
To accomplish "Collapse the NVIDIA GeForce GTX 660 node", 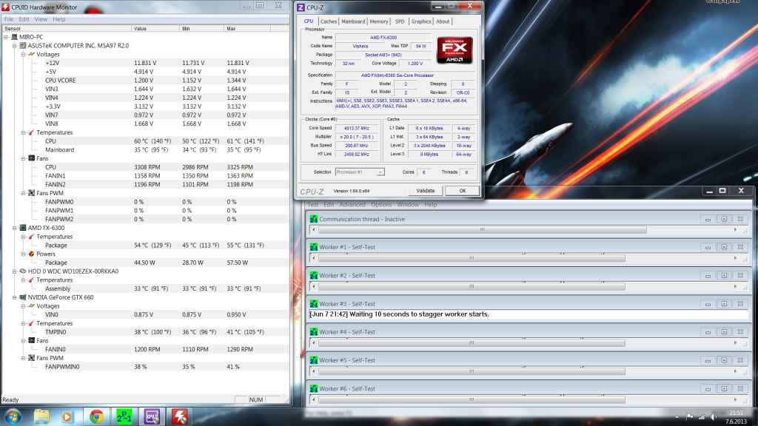I will (15, 297).
